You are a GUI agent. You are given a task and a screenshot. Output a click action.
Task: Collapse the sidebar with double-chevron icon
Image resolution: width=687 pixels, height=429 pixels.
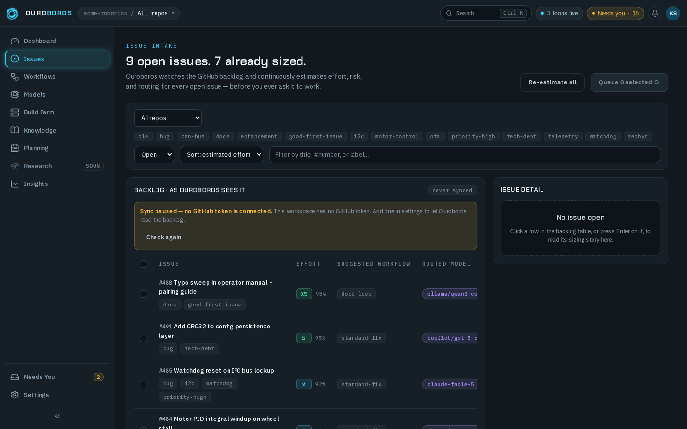coord(57,416)
